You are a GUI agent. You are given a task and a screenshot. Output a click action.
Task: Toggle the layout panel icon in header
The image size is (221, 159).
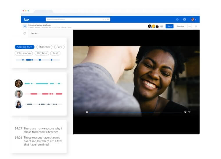[x=184, y=19]
